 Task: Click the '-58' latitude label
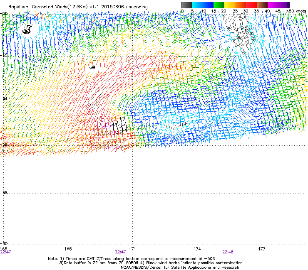point(4,193)
